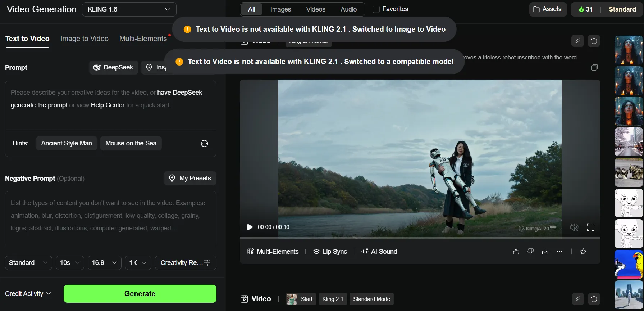Play the generated video
Image resolution: width=644 pixels, height=311 pixels.
[250, 227]
